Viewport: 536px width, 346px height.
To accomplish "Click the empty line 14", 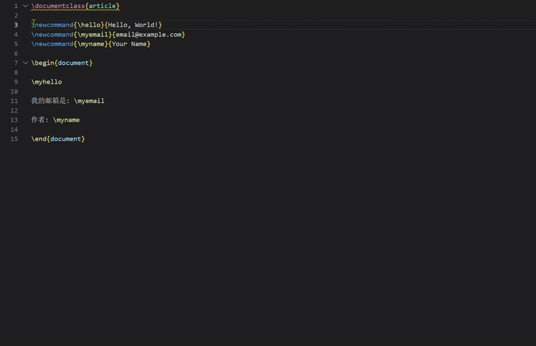I will 134,129.
